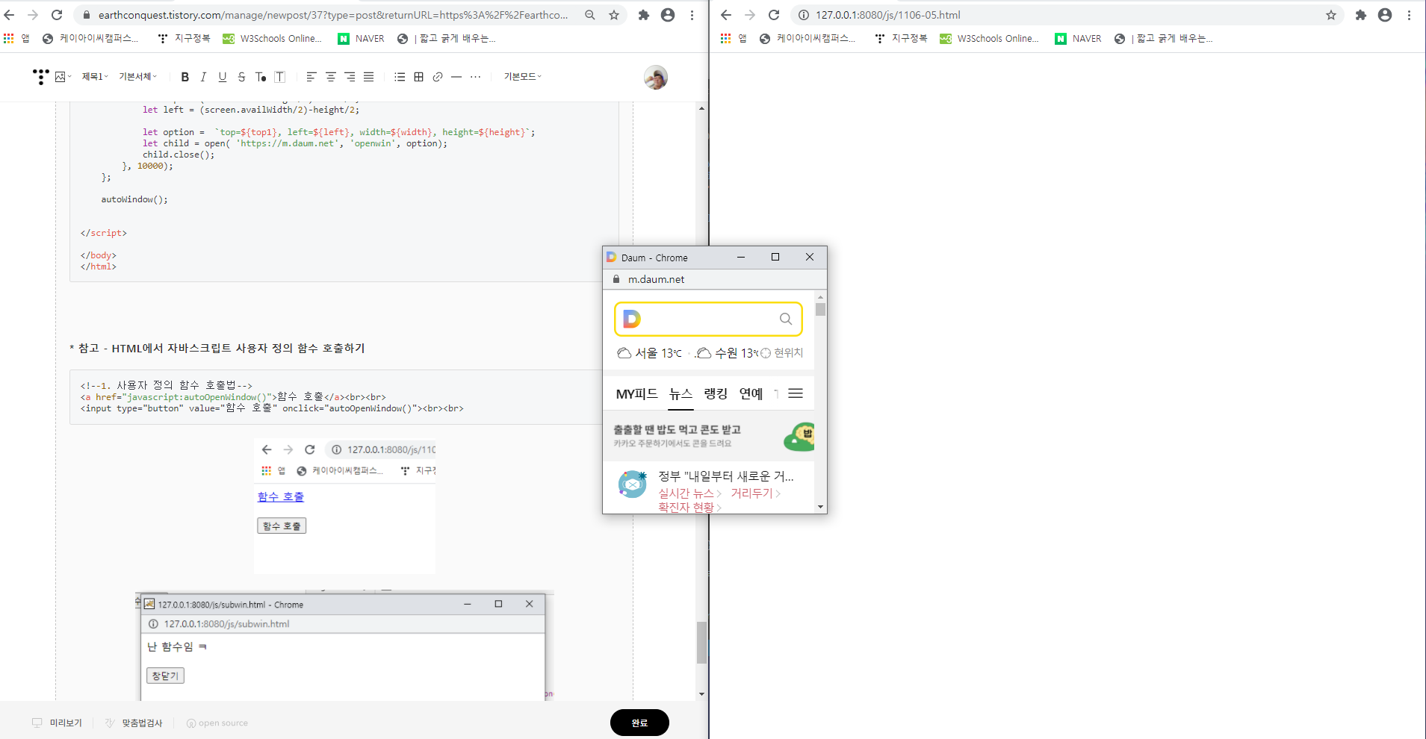Justify text in editor

[369, 77]
